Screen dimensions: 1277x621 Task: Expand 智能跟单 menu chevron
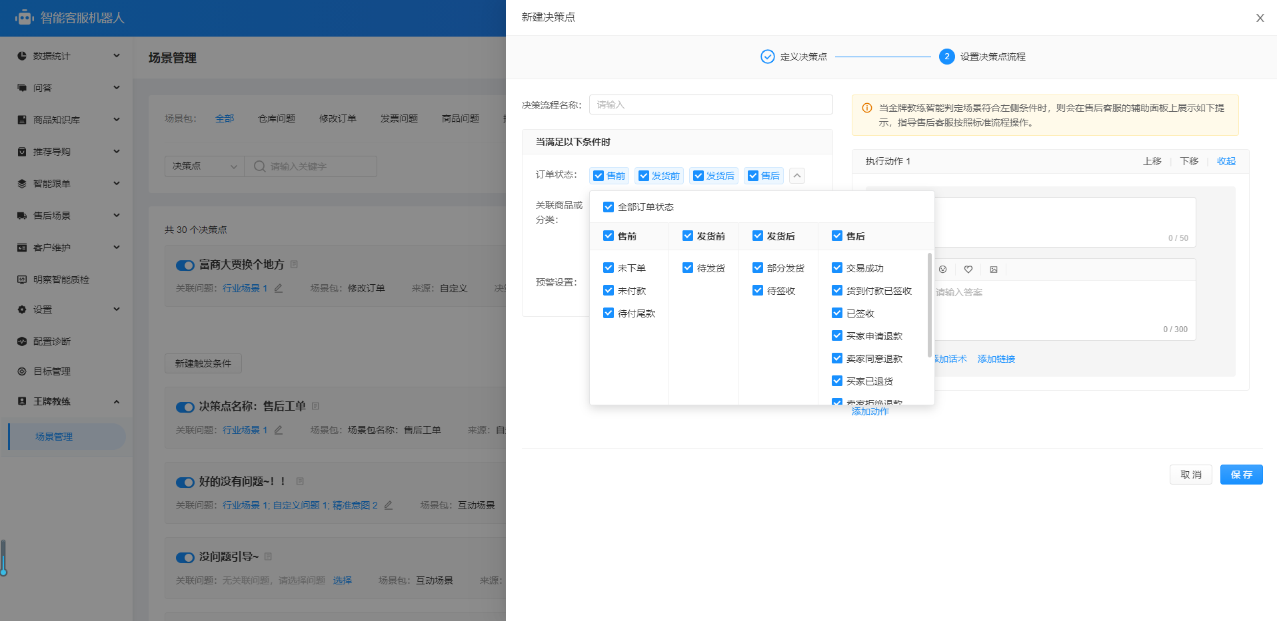click(117, 183)
